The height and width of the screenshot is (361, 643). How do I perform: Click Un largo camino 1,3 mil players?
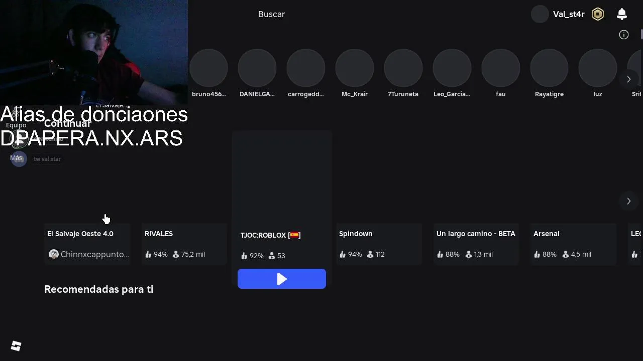479,254
